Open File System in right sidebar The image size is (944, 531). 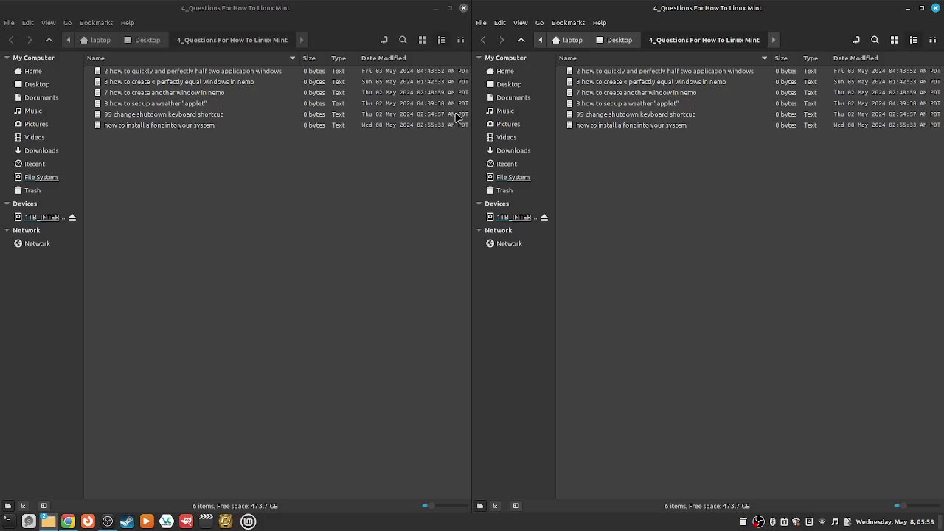[513, 177]
